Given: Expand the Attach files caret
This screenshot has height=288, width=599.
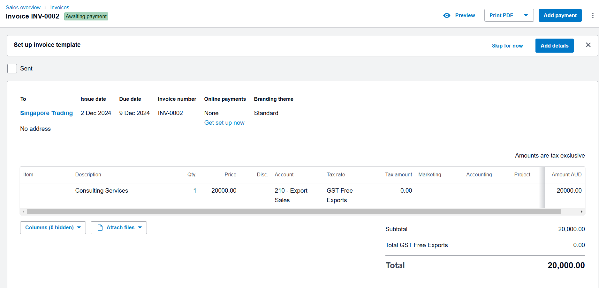Looking at the screenshot, I should 140,228.
